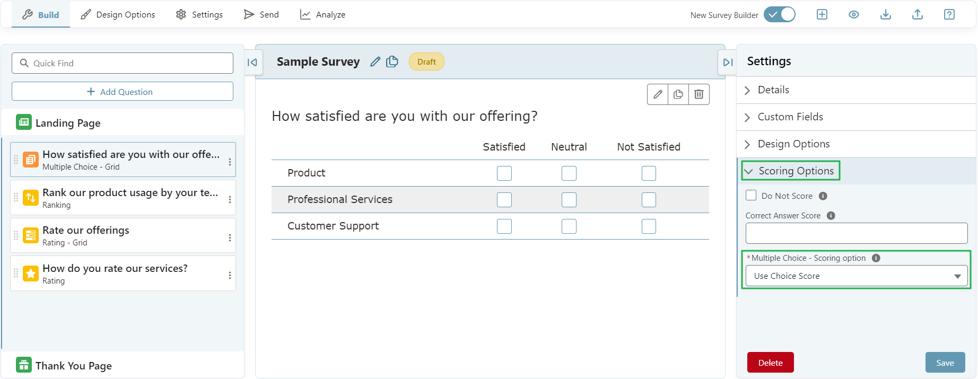The image size is (978, 379).
Task: Click the Thank You Page gift icon
Action: (24, 365)
